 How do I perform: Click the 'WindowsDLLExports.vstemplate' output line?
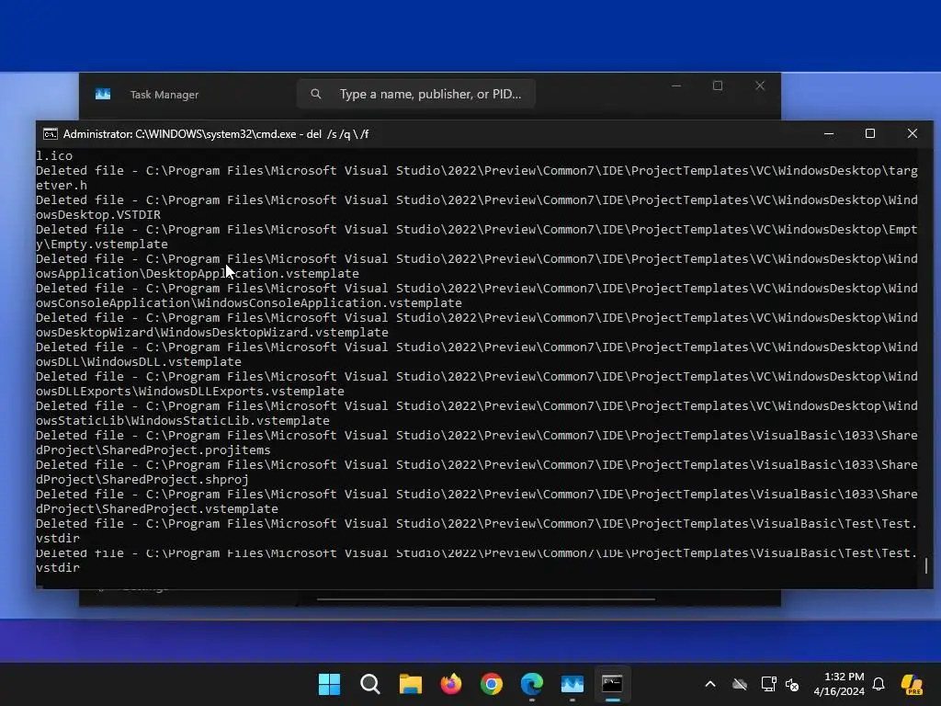[x=190, y=391]
